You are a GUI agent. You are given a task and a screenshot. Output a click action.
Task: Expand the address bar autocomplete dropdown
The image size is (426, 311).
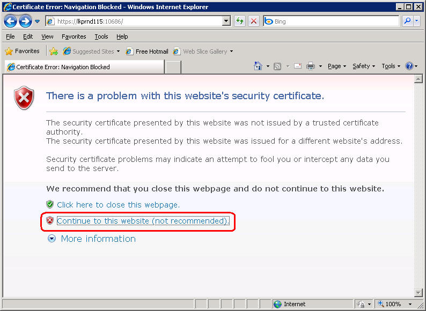tap(226, 21)
